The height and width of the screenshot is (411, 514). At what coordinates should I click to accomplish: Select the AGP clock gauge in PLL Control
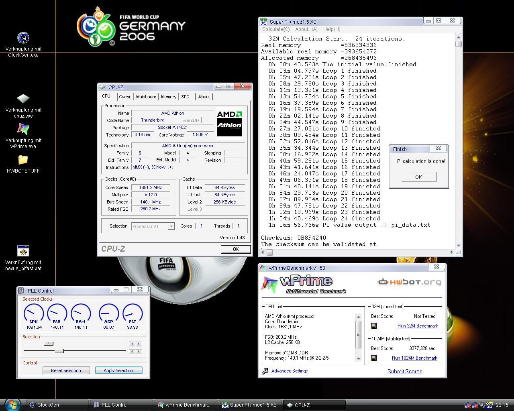pyautogui.click(x=109, y=314)
